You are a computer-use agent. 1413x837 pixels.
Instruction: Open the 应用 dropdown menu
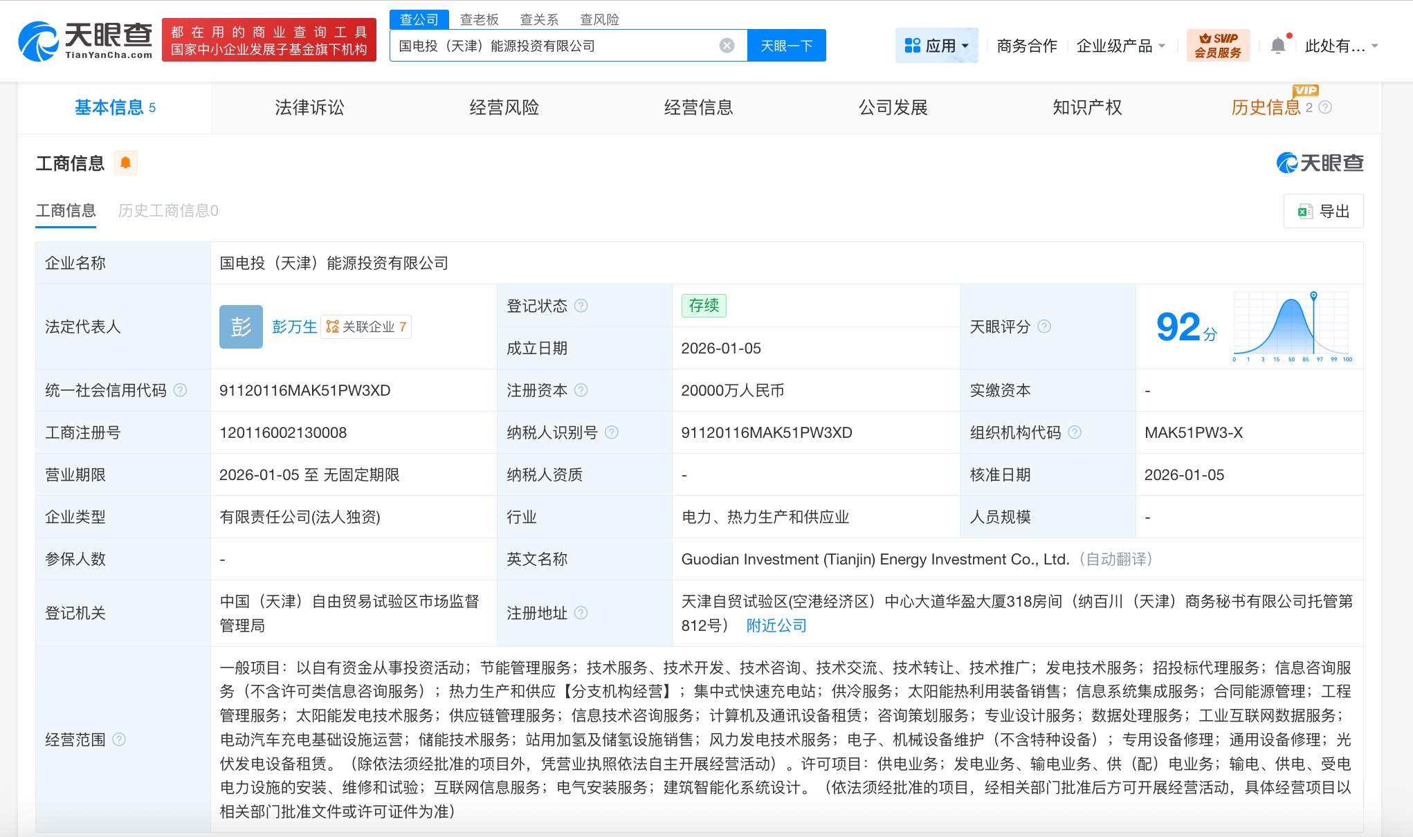[x=937, y=46]
